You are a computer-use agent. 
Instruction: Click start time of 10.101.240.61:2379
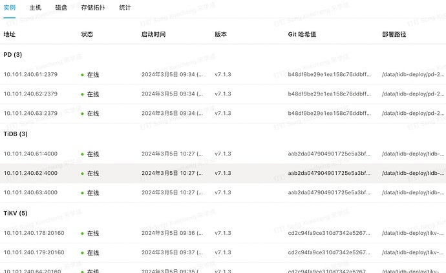tap(172, 74)
